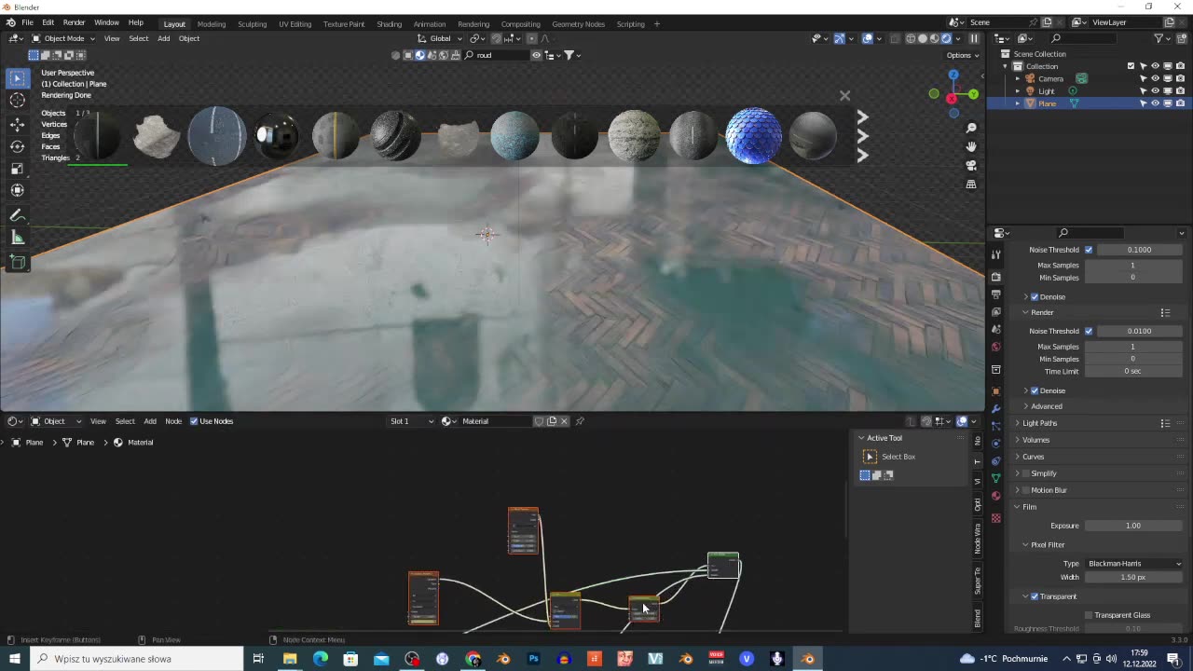This screenshot has height=671, width=1193.
Task: Toggle camera view with the camera gizmo
Action: point(971,165)
